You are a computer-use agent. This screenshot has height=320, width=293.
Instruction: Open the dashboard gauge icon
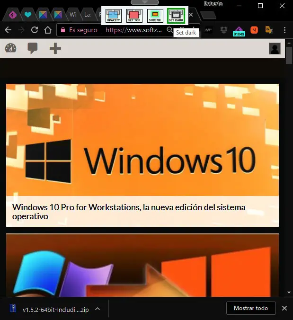[x=10, y=48]
